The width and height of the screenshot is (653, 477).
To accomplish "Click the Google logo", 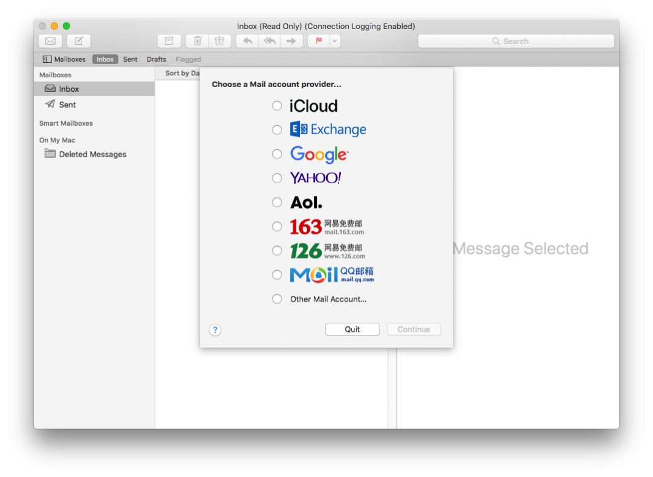I will tap(319, 154).
